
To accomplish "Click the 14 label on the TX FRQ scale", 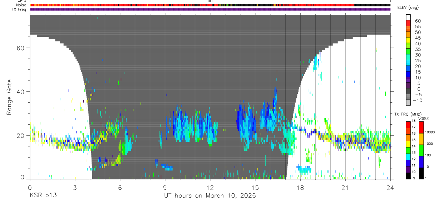I will tap(414, 146).
